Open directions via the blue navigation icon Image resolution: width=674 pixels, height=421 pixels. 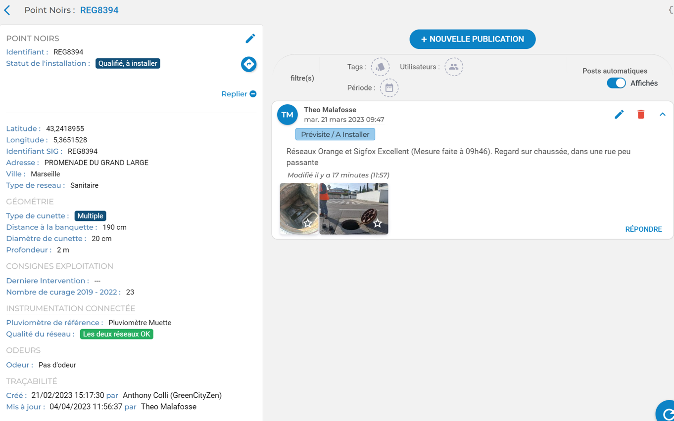tap(248, 64)
